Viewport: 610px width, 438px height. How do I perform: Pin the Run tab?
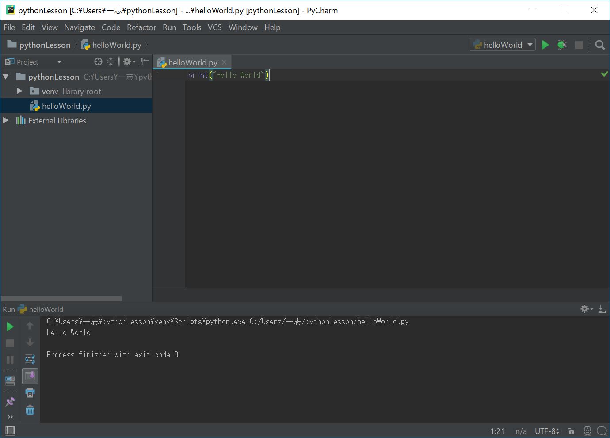(10, 401)
